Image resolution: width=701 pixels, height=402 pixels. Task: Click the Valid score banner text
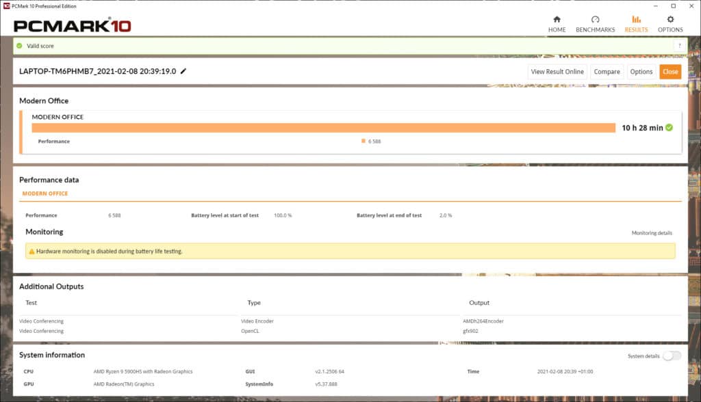click(40, 46)
